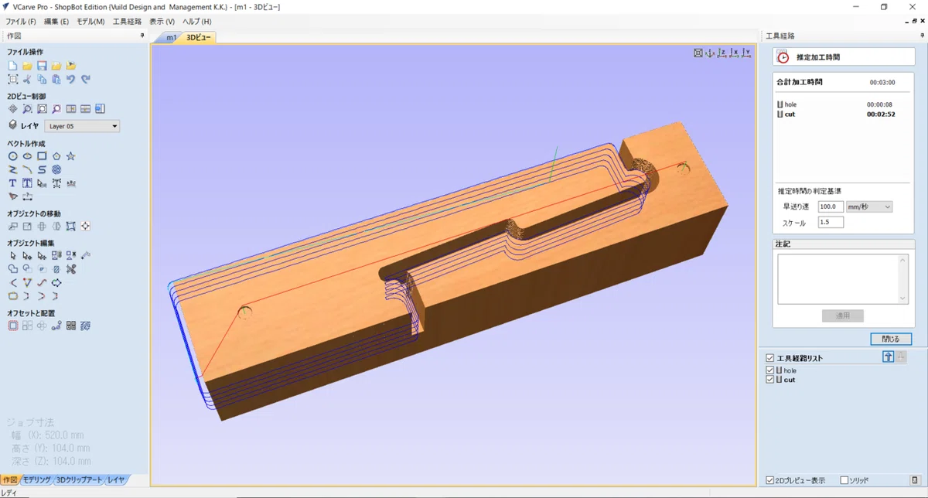Screen dimensions: 928x498
Task: Click the Align Objects icon in Object Move
Action: (86, 227)
